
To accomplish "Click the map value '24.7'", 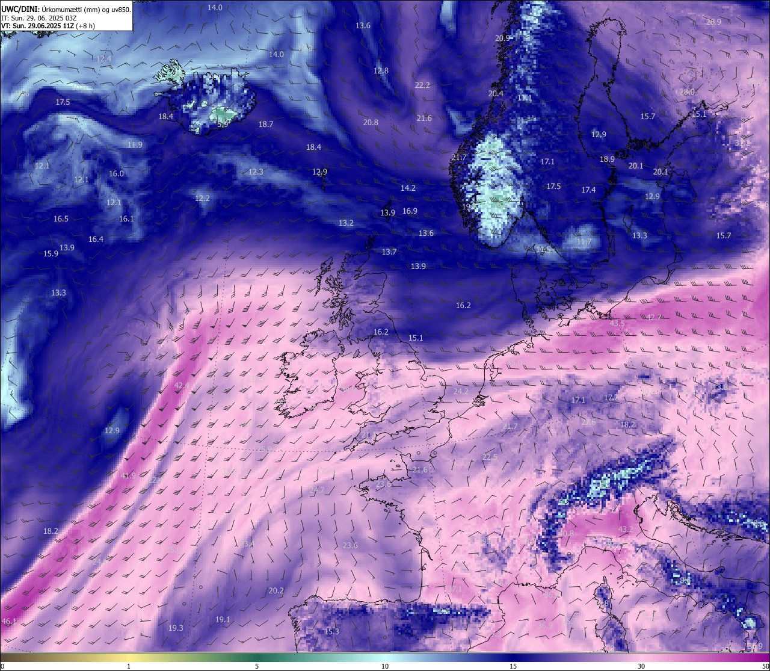I will (317, 490).
